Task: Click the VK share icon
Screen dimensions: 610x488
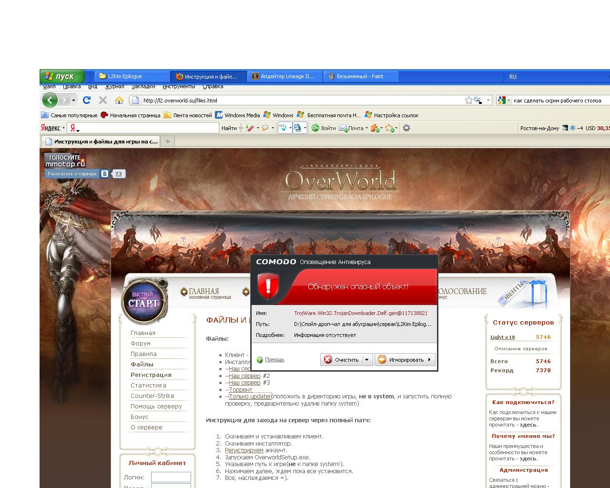Action: tap(105, 174)
